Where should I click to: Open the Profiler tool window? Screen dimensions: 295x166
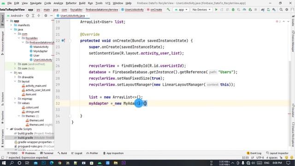coord(92,153)
